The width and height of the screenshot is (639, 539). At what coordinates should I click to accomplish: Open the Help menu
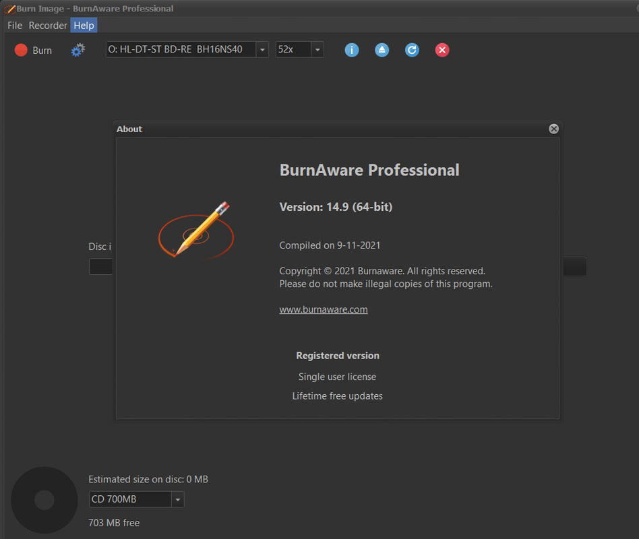coord(84,25)
